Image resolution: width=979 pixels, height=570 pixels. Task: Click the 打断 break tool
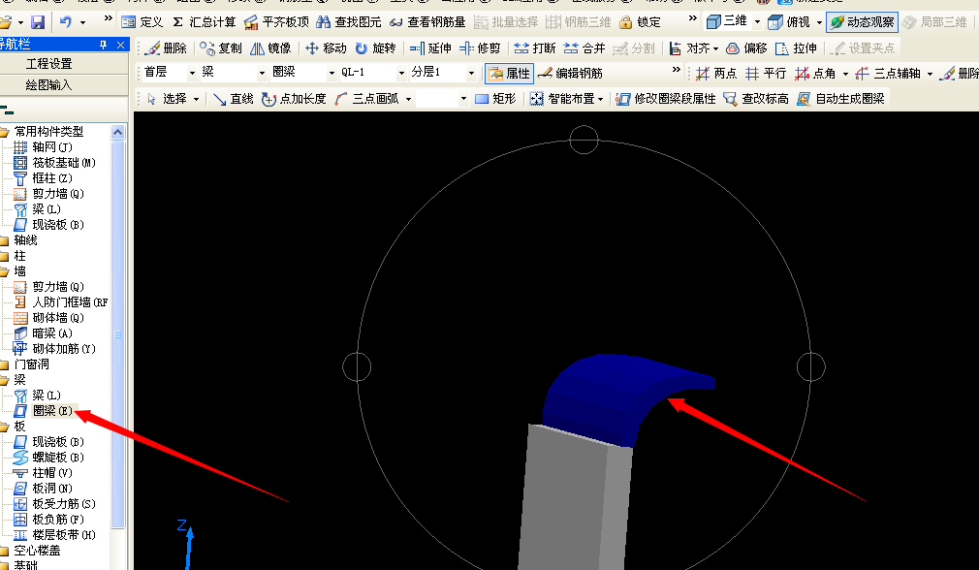tap(534, 48)
